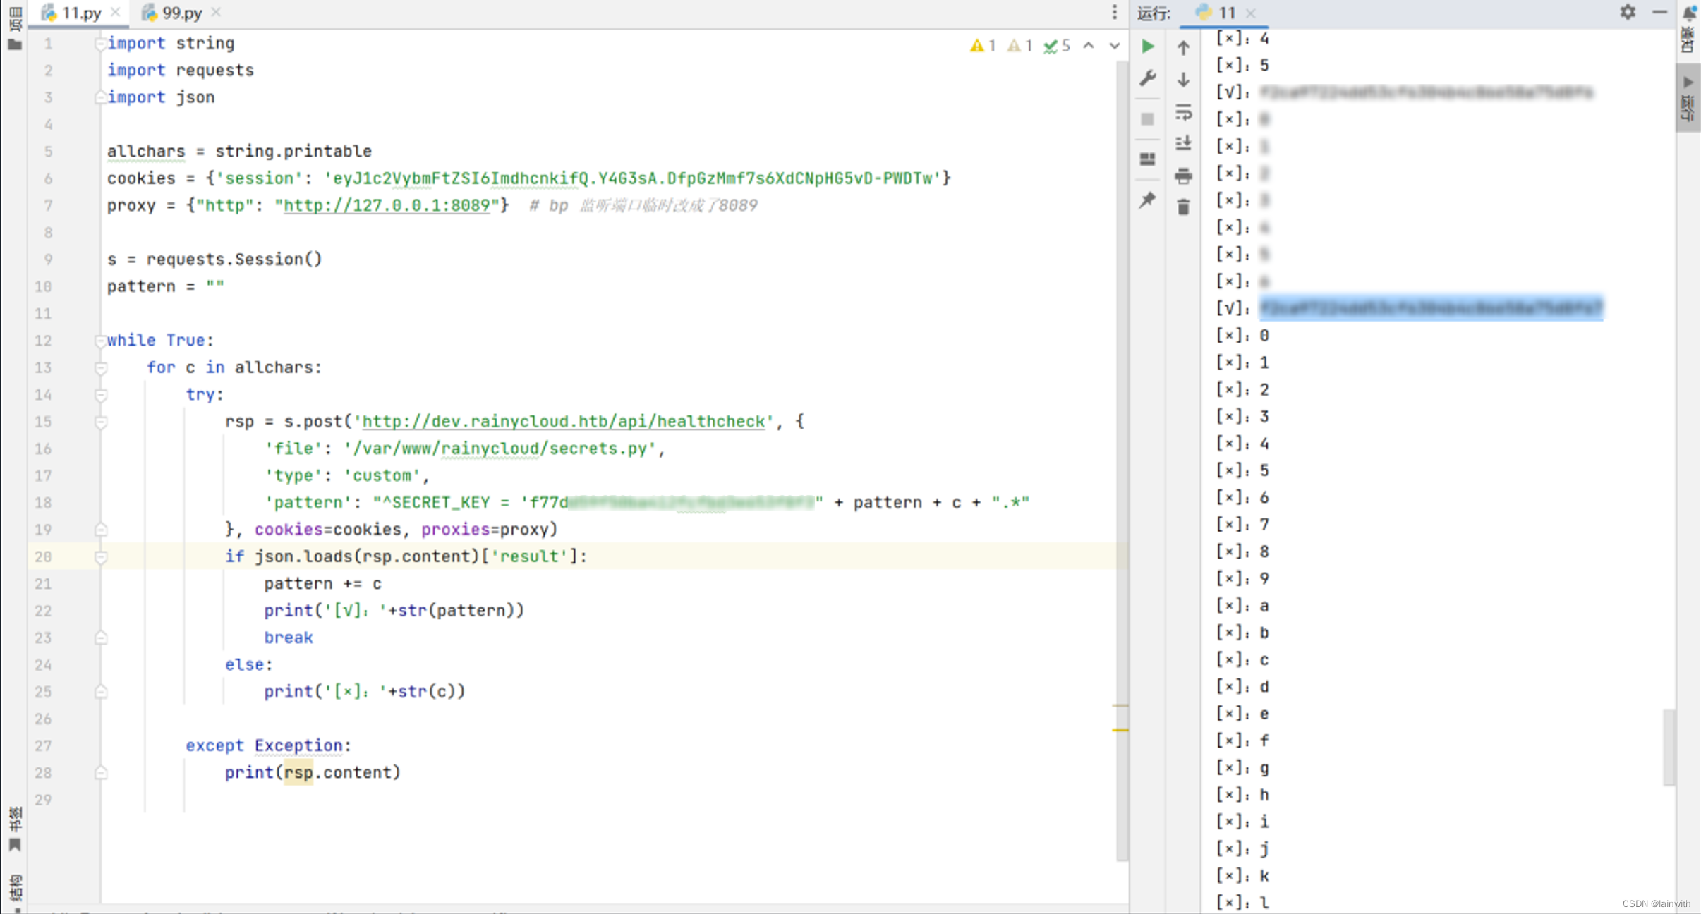Click console output line '[×]: a'
1701x914 pixels.
1242,606
